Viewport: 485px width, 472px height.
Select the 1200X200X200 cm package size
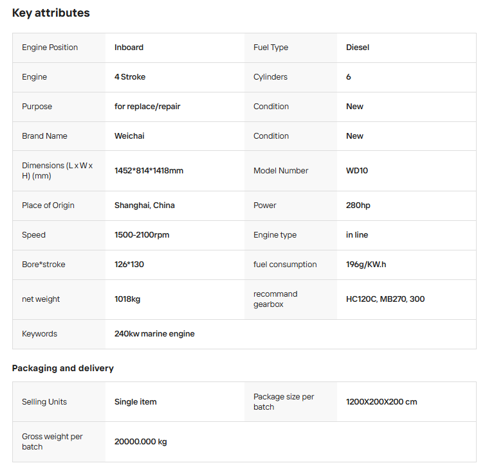[x=381, y=402]
